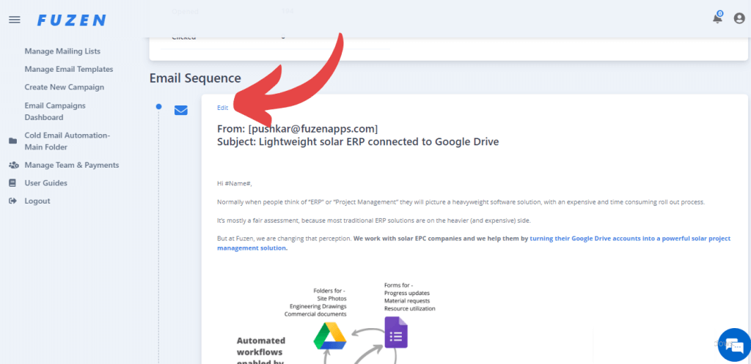Click the 'Hi #Name#,' greeting text

pyautogui.click(x=234, y=183)
